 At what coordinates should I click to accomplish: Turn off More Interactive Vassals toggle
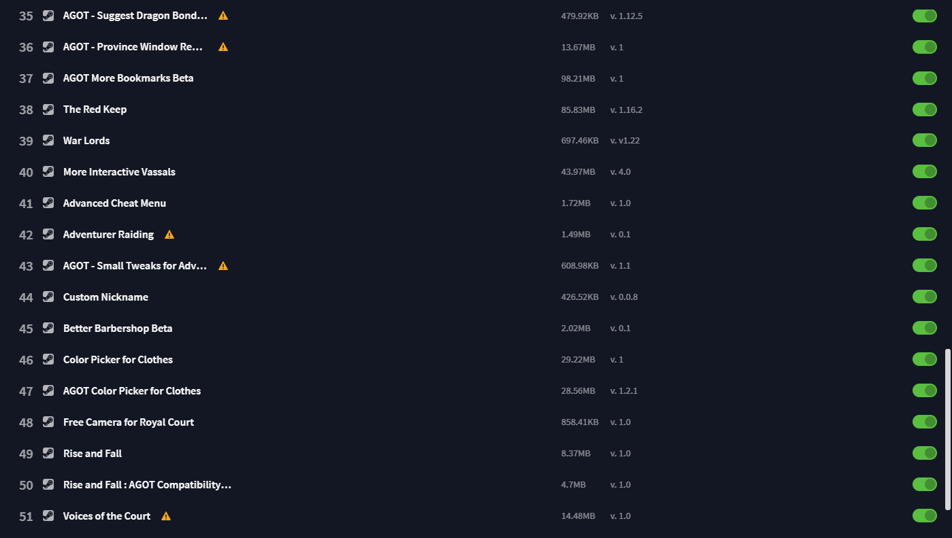click(x=925, y=171)
